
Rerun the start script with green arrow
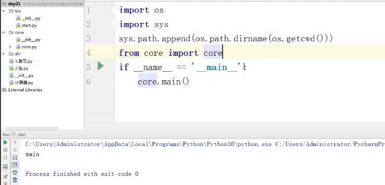pyautogui.click(x=5, y=143)
